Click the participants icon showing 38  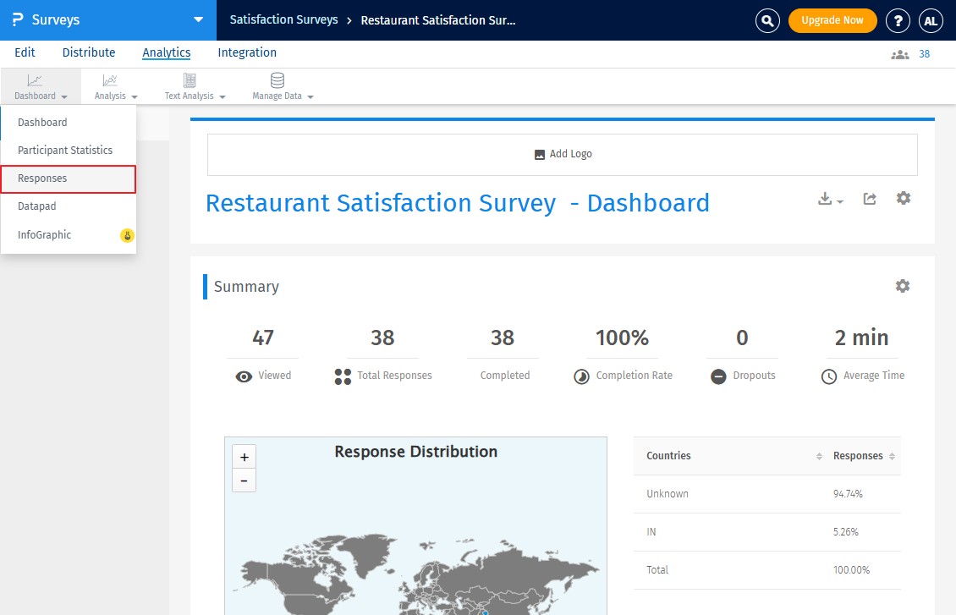click(900, 53)
